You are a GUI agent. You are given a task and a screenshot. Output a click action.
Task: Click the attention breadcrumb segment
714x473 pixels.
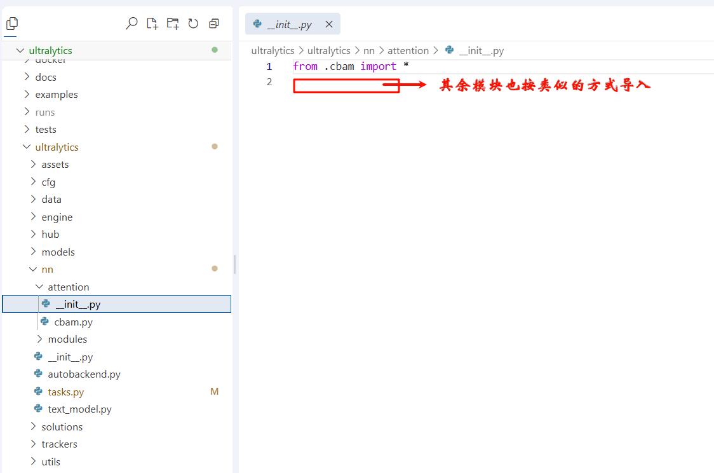click(408, 50)
